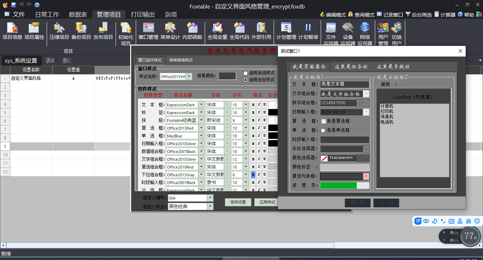Open the 打印输出 ribbon tab
This screenshot has height=260, width=483.
point(142,14)
